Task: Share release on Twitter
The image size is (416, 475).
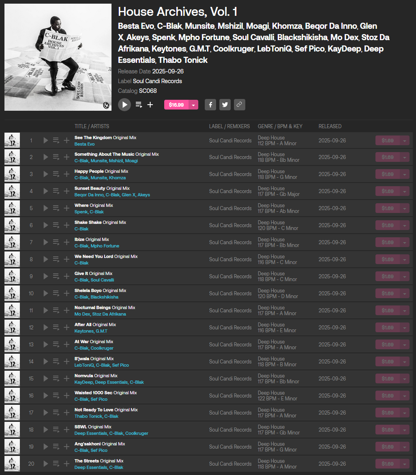Action: point(225,105)
